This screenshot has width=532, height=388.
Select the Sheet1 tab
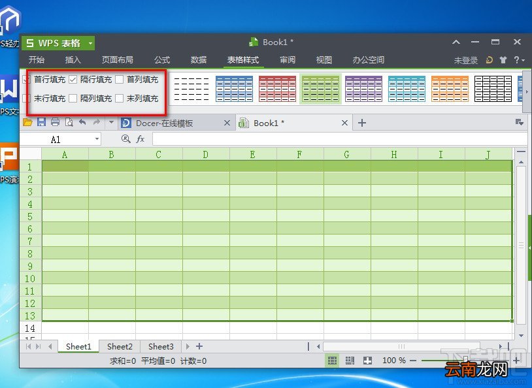(78, 346)
